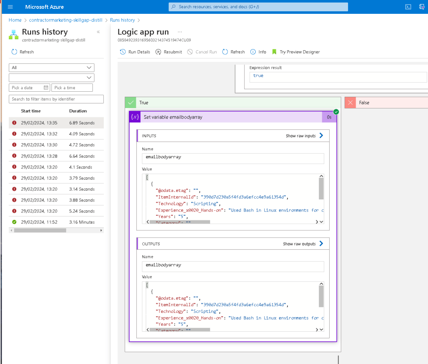The image size is (428, 364).
Task: Open the All status filter dropdown
Action: (x=51, y=67)
